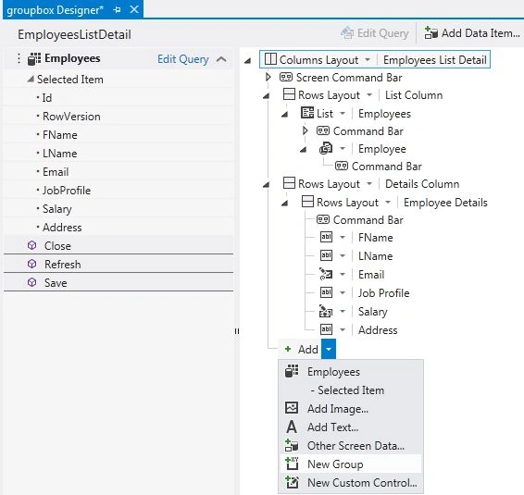Click the List control icon beside Employees
Viewport: 524px width, 495px height.
click(x=307, y=113)
